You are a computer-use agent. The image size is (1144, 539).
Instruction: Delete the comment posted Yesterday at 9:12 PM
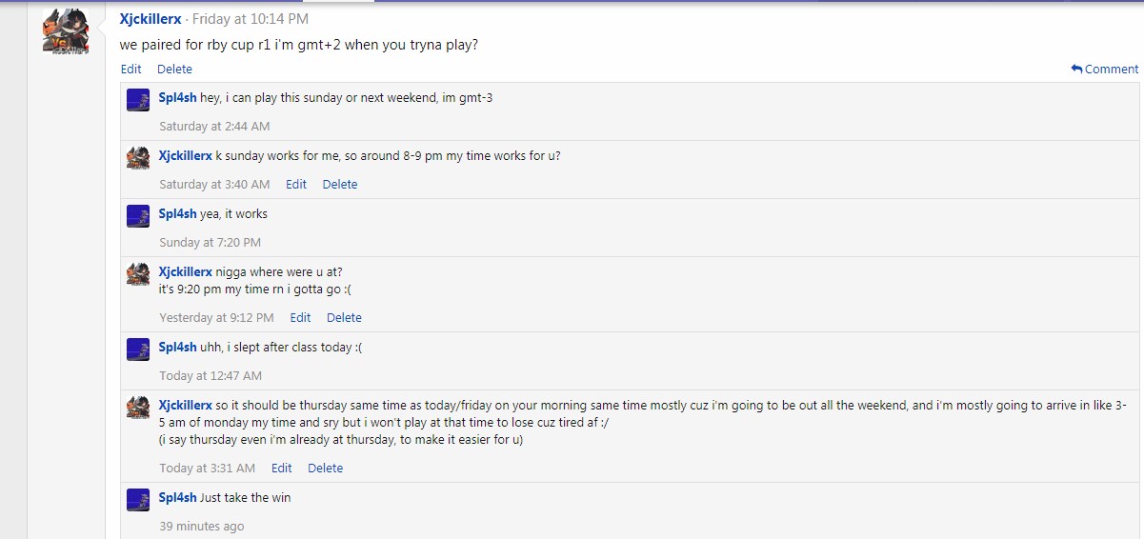tap(344, 317)
